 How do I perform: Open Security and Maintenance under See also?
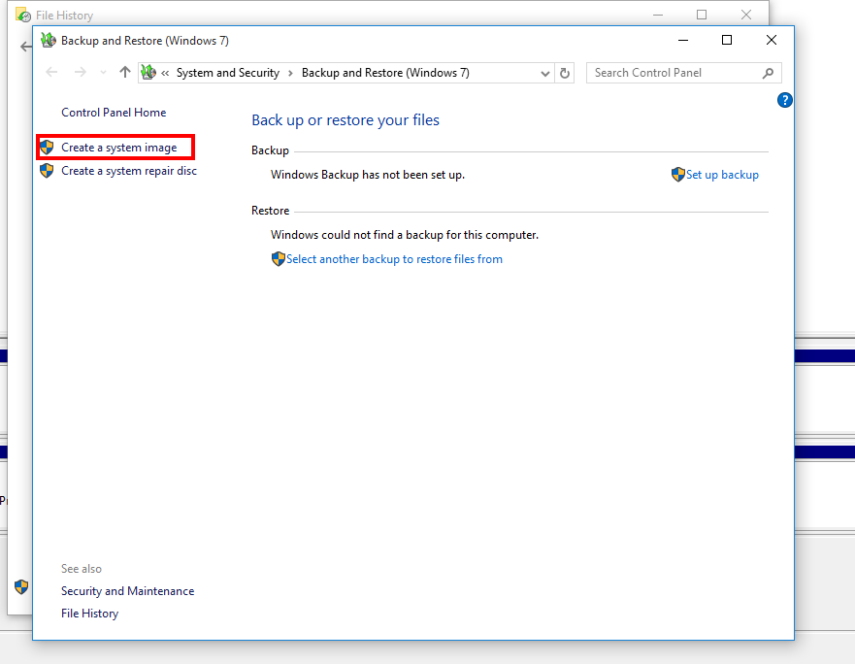pos(127,591)
